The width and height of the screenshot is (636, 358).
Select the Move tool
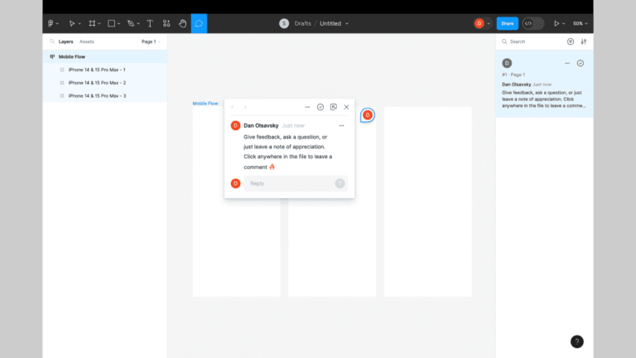[x=71, y=23]
